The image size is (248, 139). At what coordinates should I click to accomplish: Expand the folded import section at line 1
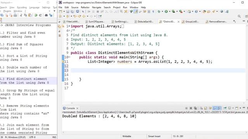click(x=69, y=26)
